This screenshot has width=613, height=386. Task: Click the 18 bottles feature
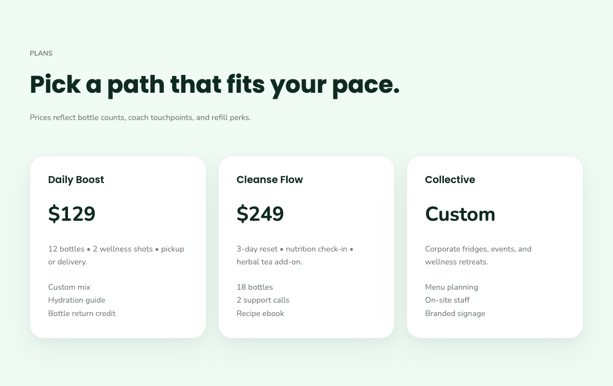click(x=254, y=287)
